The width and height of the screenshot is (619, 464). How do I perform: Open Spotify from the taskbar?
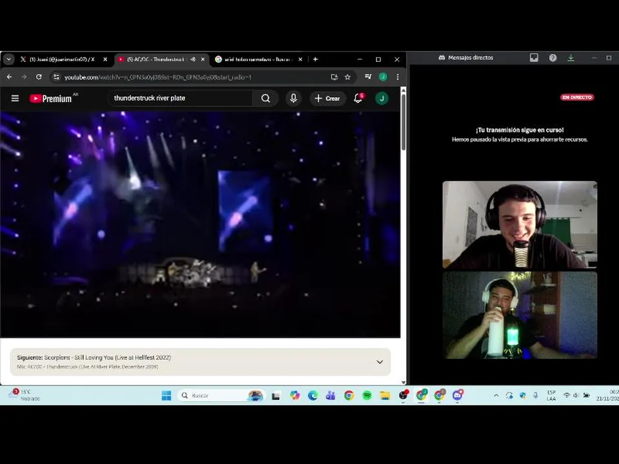(367, 395)
